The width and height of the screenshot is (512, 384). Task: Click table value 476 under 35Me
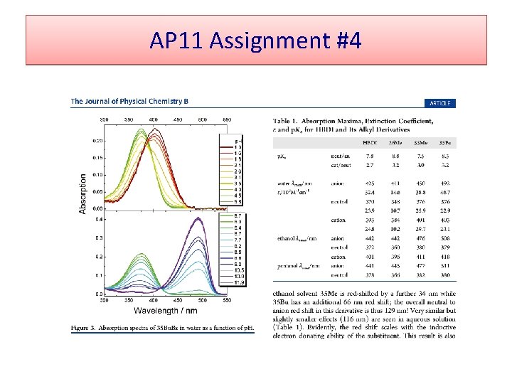[x=420, y=238]
